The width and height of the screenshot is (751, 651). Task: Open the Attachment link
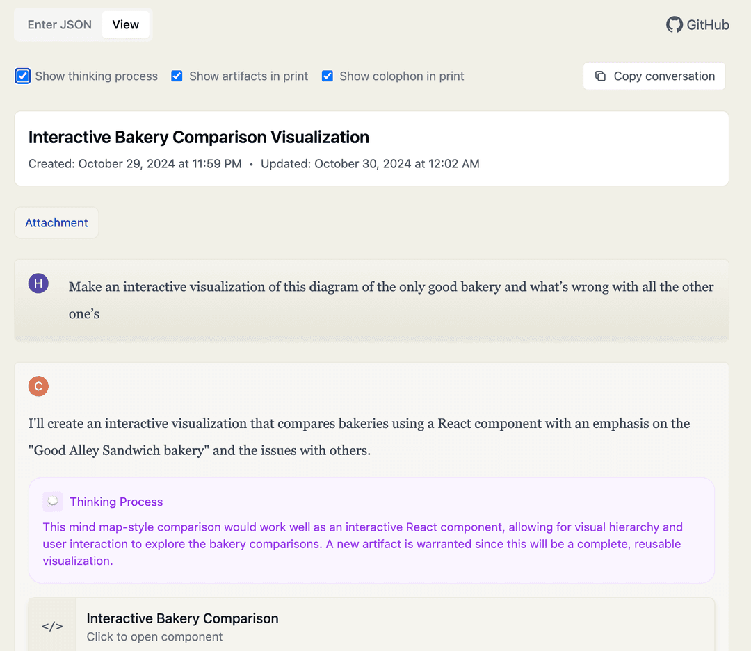pyautogui.click(x=56, y=222)
